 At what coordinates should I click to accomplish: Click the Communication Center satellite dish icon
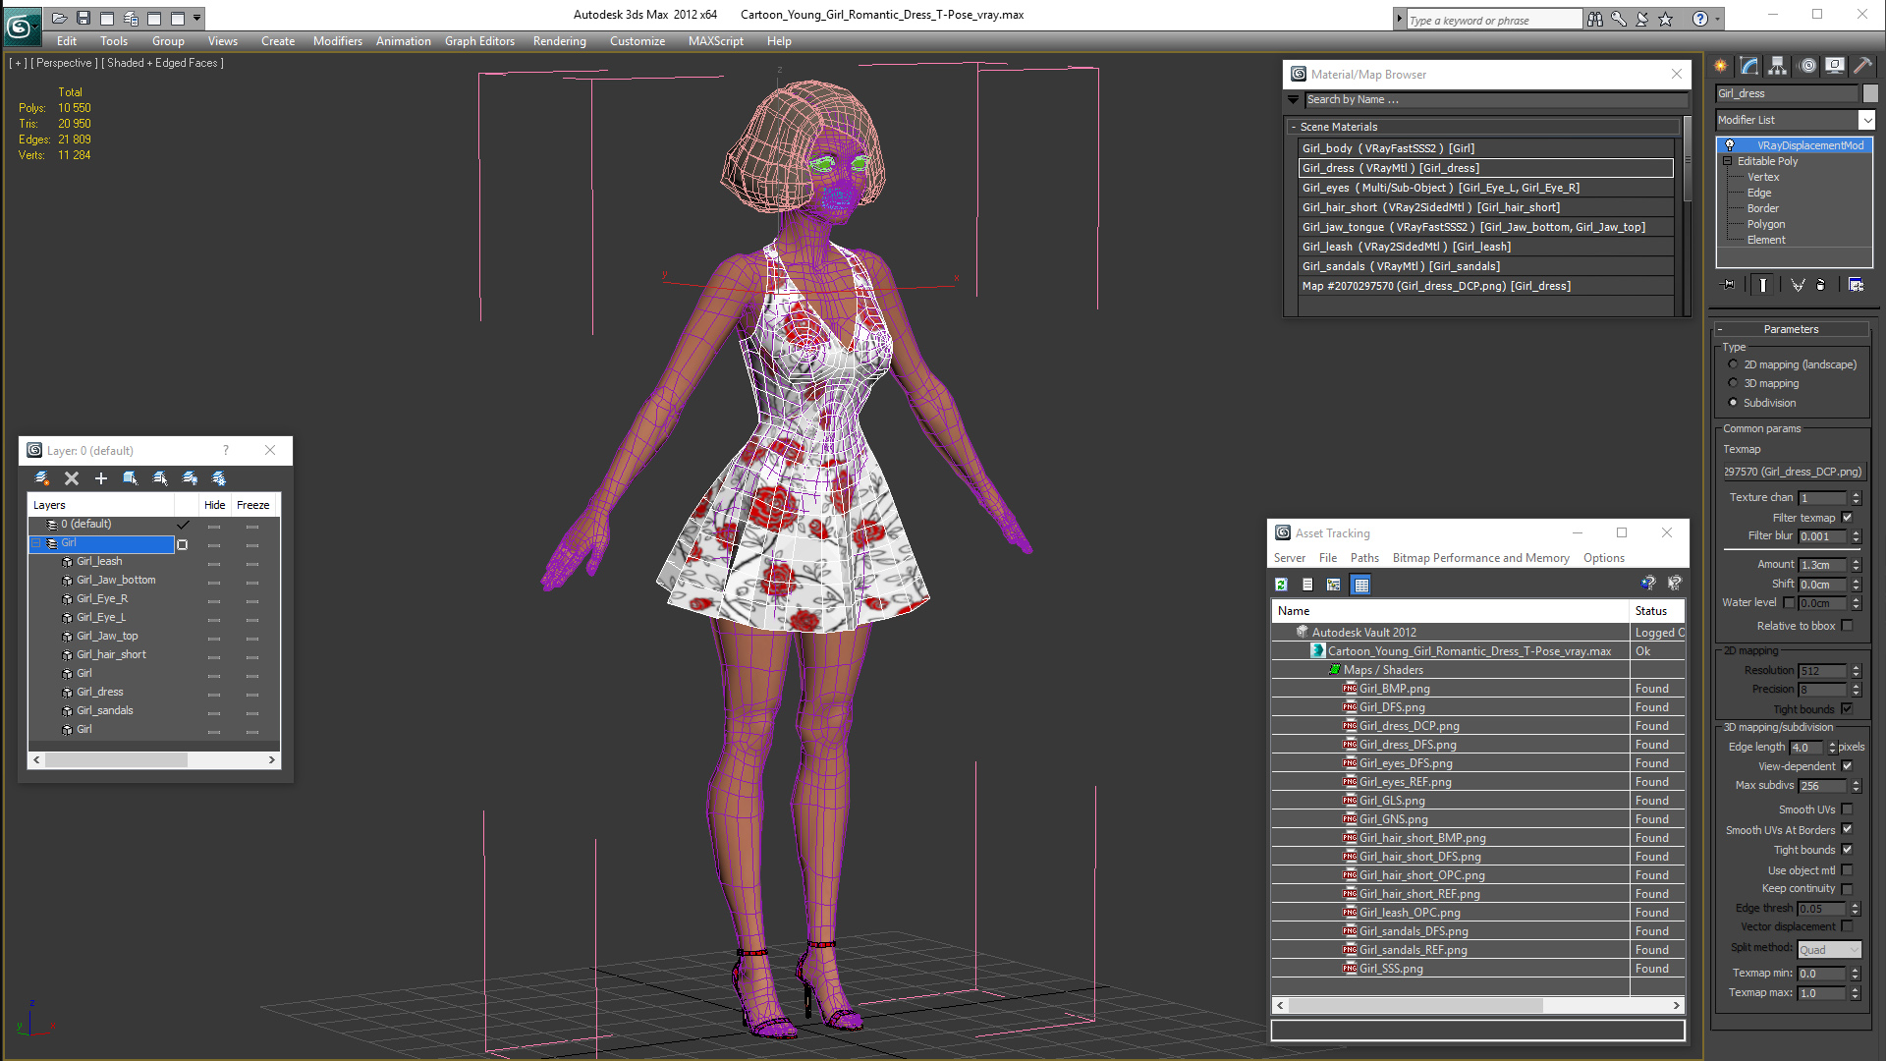pyautogui.click(x=1641, y=19)
